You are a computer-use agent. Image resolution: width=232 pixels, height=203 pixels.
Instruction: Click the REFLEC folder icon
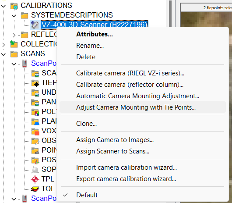(25, 35)
